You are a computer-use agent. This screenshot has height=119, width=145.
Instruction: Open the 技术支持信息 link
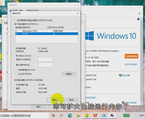tap(131, 64)
